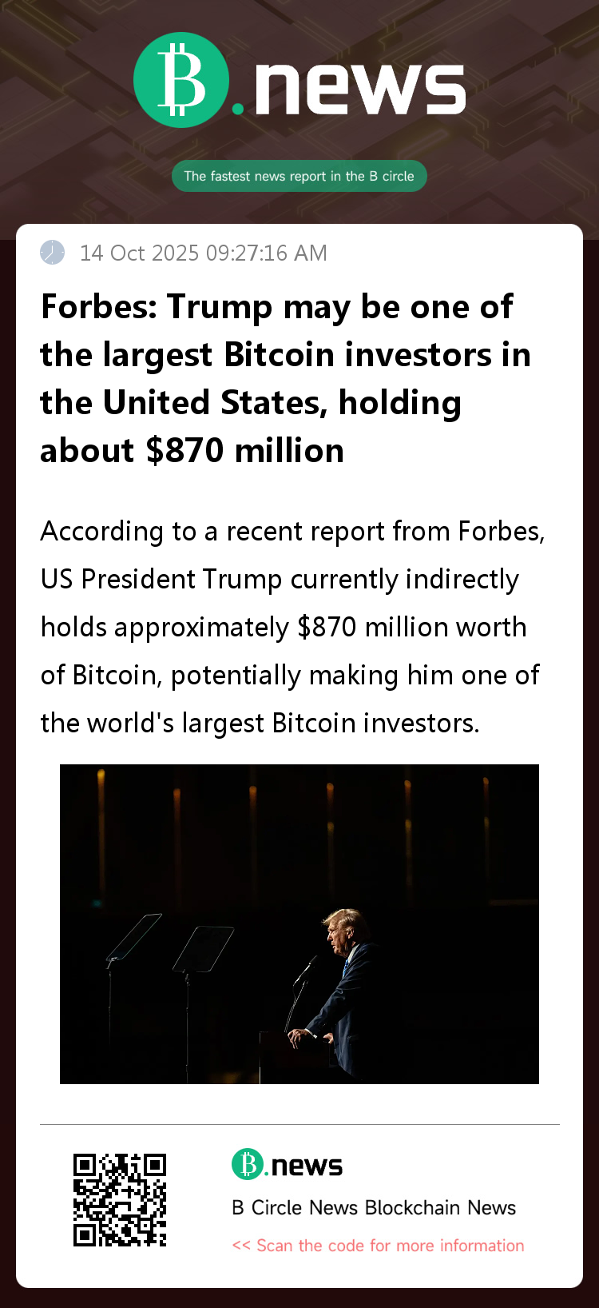Click the word "Forbes:" in the headline

99,307
